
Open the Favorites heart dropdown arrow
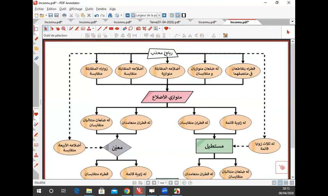170,29
